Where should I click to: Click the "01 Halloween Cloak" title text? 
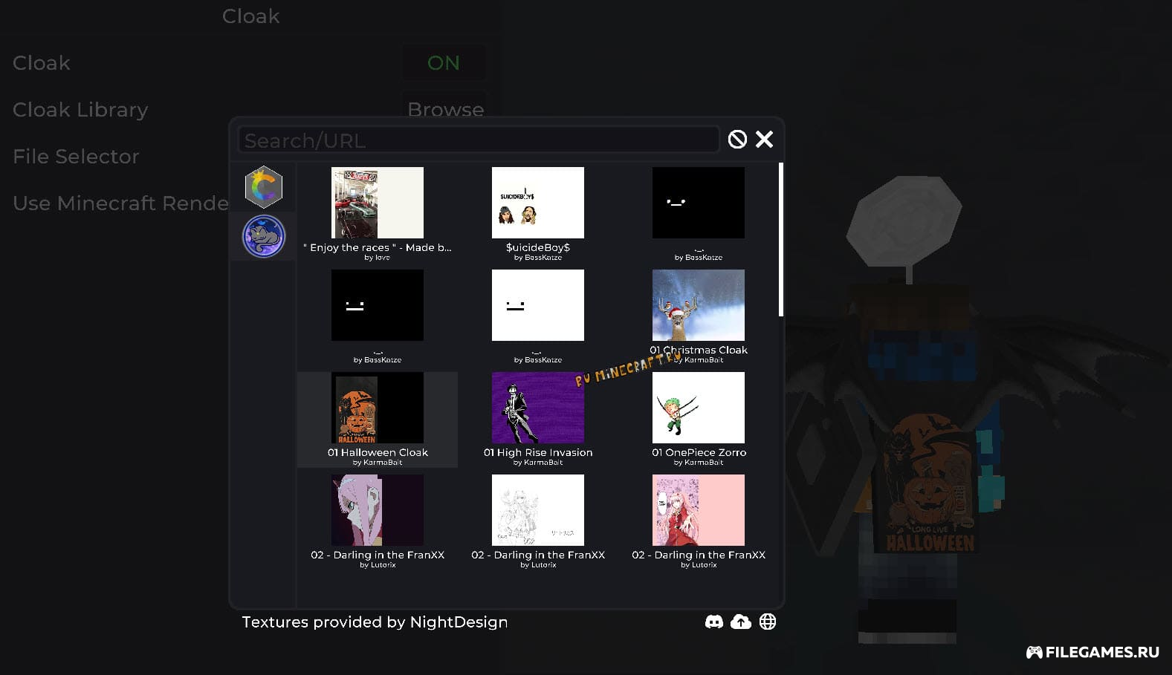tap(378, 452)
